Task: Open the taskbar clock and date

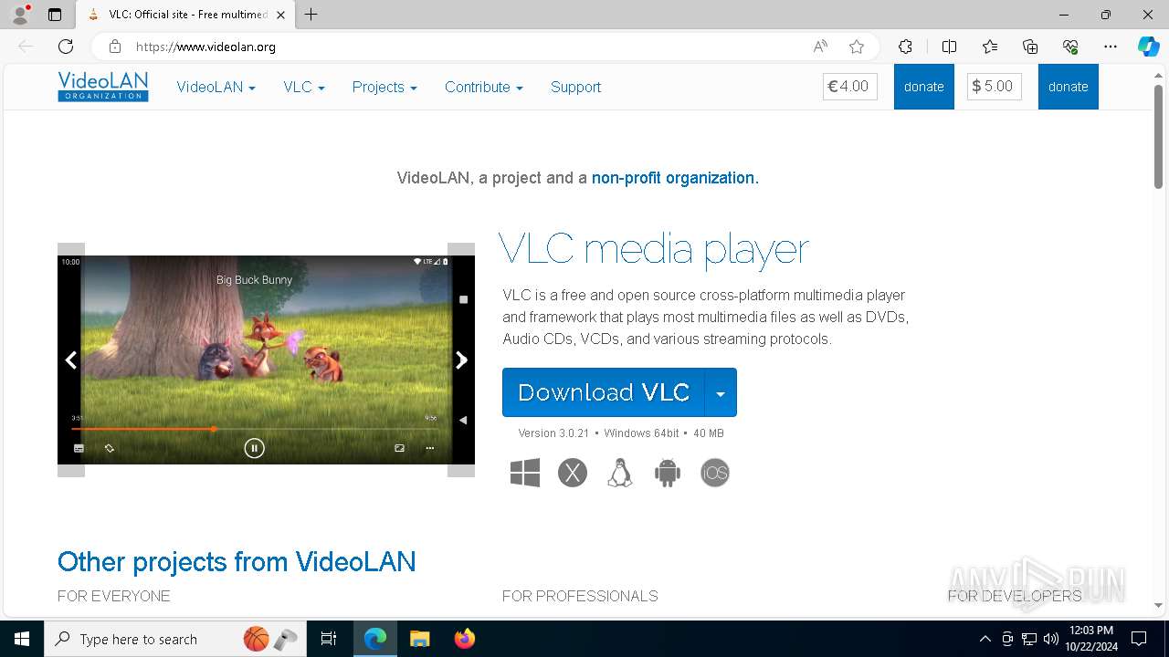Action: [1090, 639]
